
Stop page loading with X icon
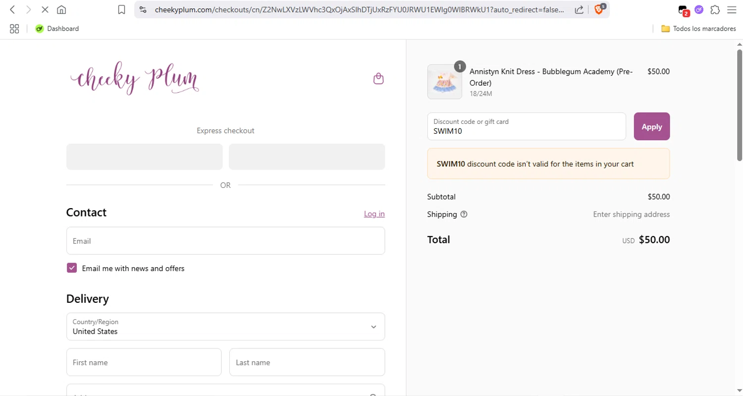[45, 9]
